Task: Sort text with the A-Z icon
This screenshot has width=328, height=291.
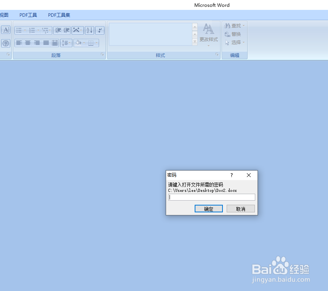Action: [x=90, y=30]
